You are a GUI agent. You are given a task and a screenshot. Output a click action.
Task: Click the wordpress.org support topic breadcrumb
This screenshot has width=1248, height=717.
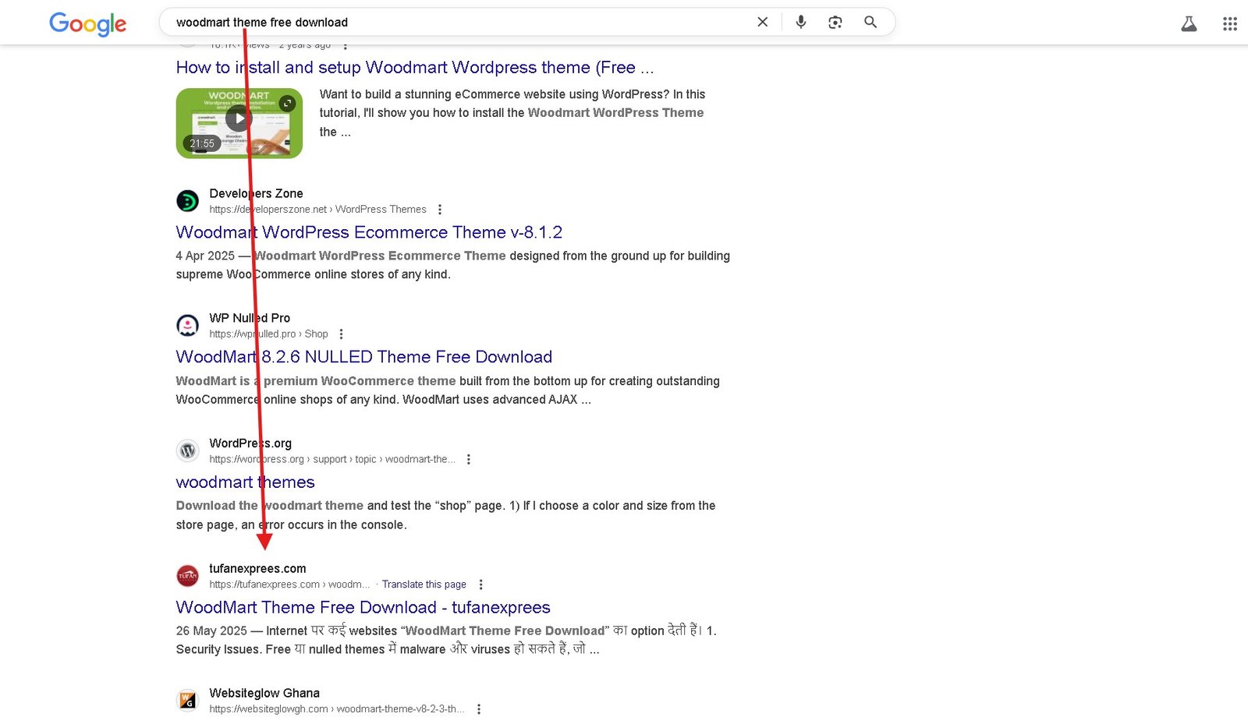[332, 460]
